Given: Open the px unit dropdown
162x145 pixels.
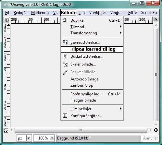Looking at the screenshot, I should [29, 138].
